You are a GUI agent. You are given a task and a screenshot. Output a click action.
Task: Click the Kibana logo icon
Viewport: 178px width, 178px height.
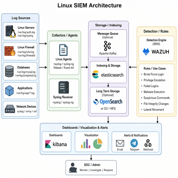(x=48, y=144)
